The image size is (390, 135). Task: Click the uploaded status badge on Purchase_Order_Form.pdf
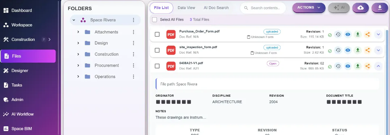[x=272, y=31]
